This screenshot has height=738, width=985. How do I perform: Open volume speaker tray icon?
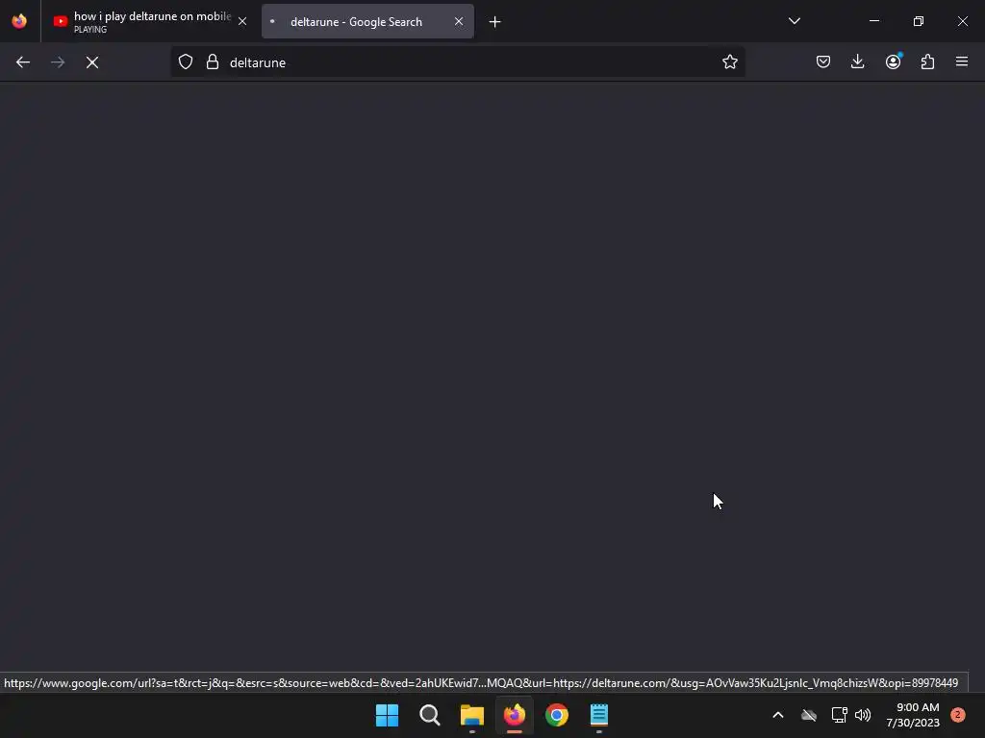tap(863, 715)
